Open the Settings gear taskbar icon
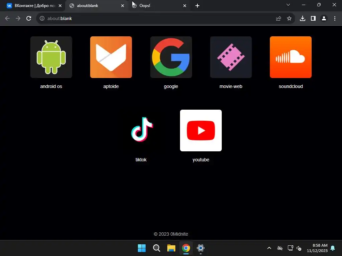The image size is (342, 256). click(200, 248)
